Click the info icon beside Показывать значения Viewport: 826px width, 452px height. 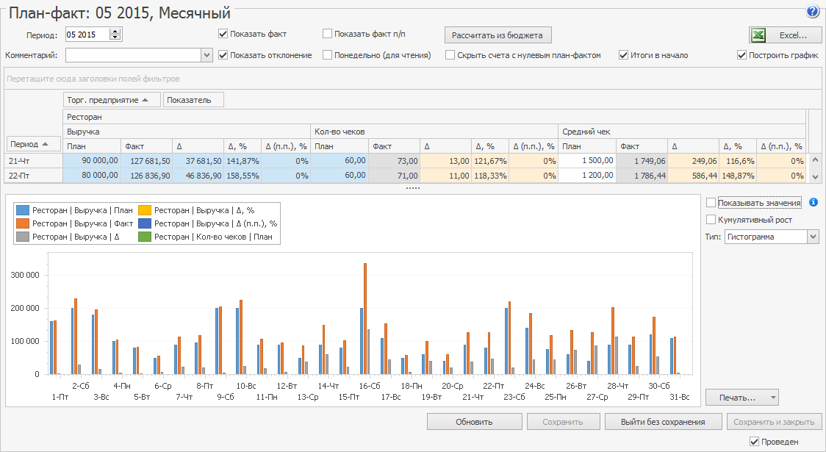(814, 202)
